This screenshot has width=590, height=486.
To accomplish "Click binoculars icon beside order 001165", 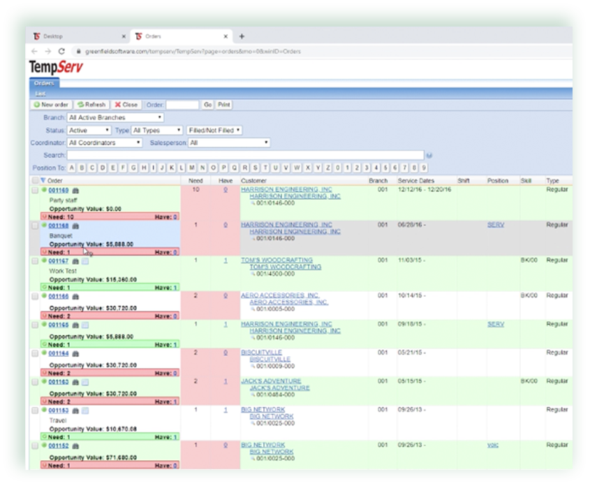I will (x=75, y=325).
